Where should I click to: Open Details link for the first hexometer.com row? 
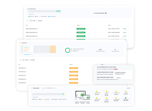[125, 29]
